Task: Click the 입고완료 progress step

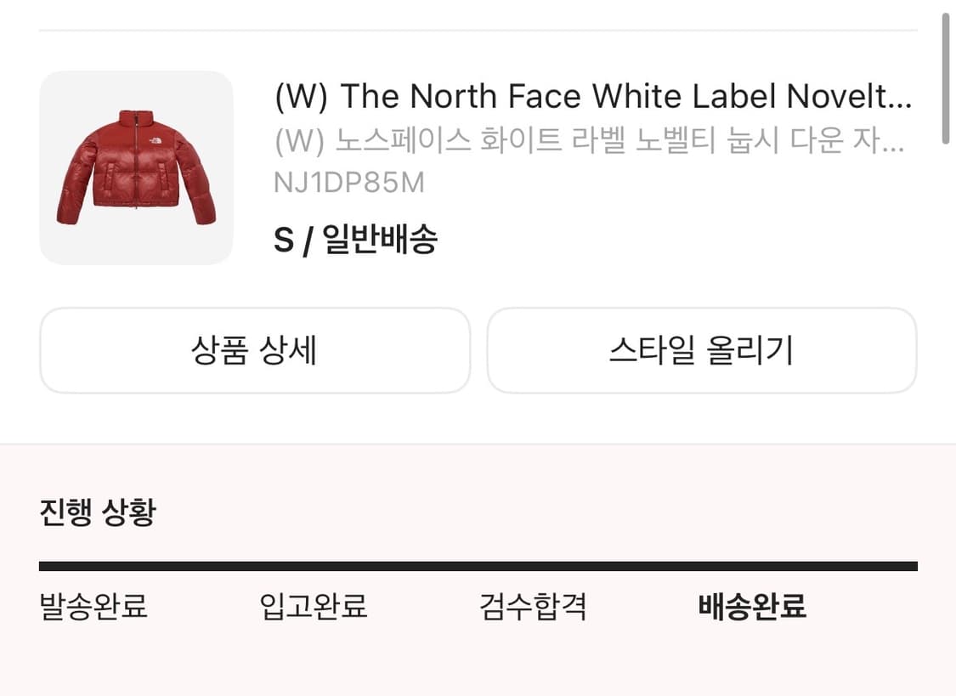Action: point(312,606)
